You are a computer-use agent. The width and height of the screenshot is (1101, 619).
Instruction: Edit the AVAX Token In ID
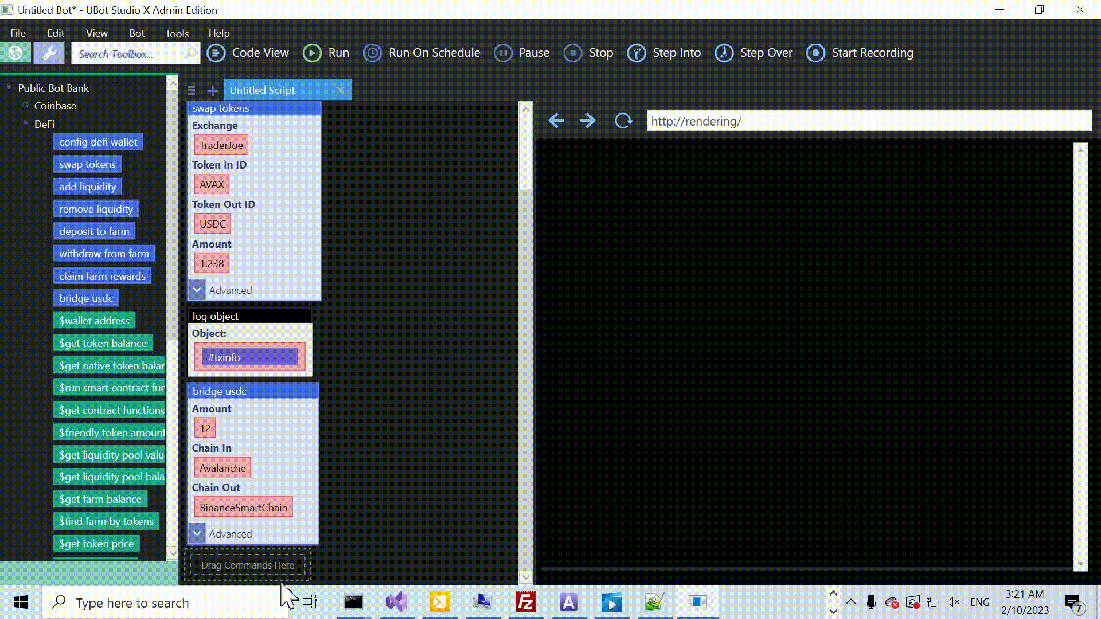212,185
